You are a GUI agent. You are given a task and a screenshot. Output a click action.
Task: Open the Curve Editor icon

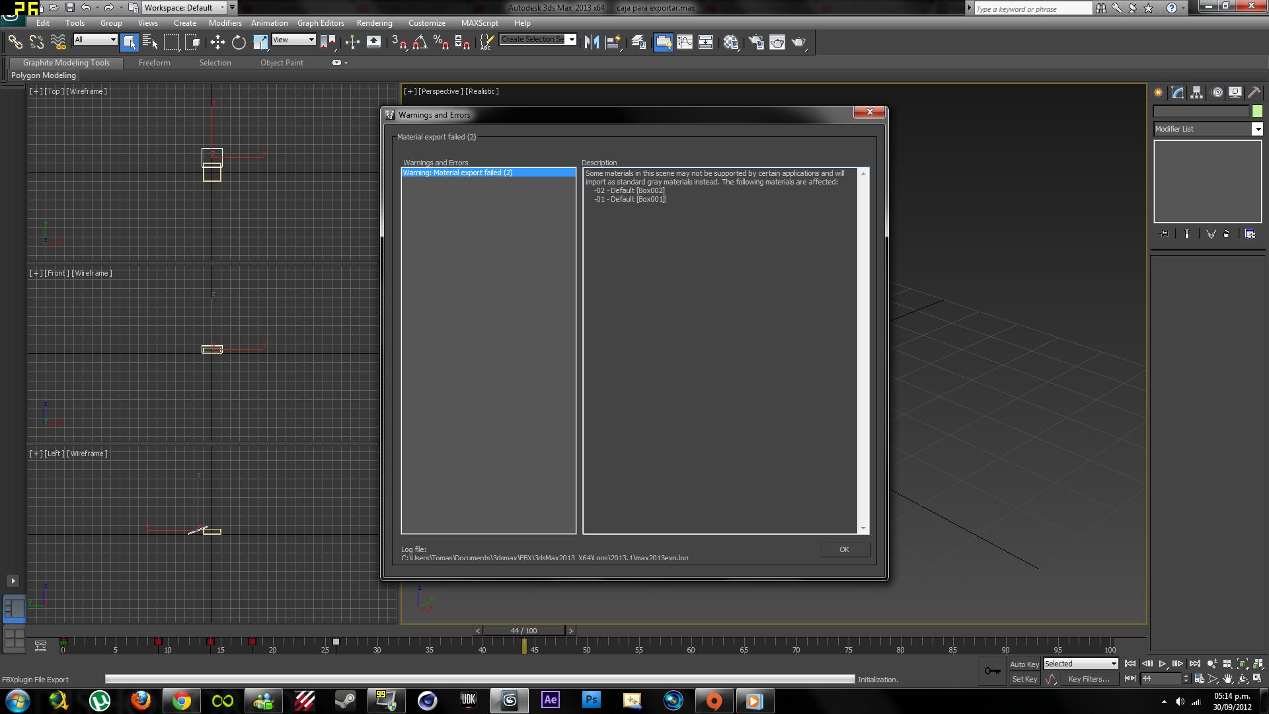685,42
